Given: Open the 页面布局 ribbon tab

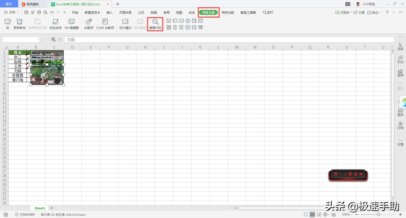Looking at the screenshot, I should (x=125, y=12).
